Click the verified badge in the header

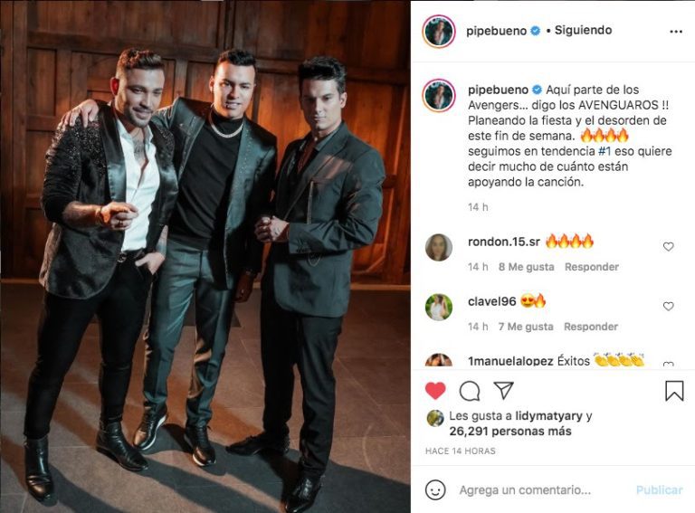tap(536, 31)
